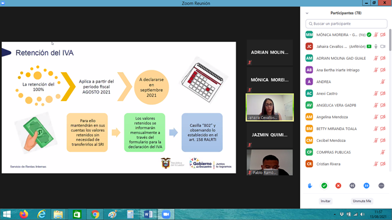Toggle MÓNICA MOREIRA's muted microphone icon
This screenshot has height=220, width=392.
click(x=376, y=35)
